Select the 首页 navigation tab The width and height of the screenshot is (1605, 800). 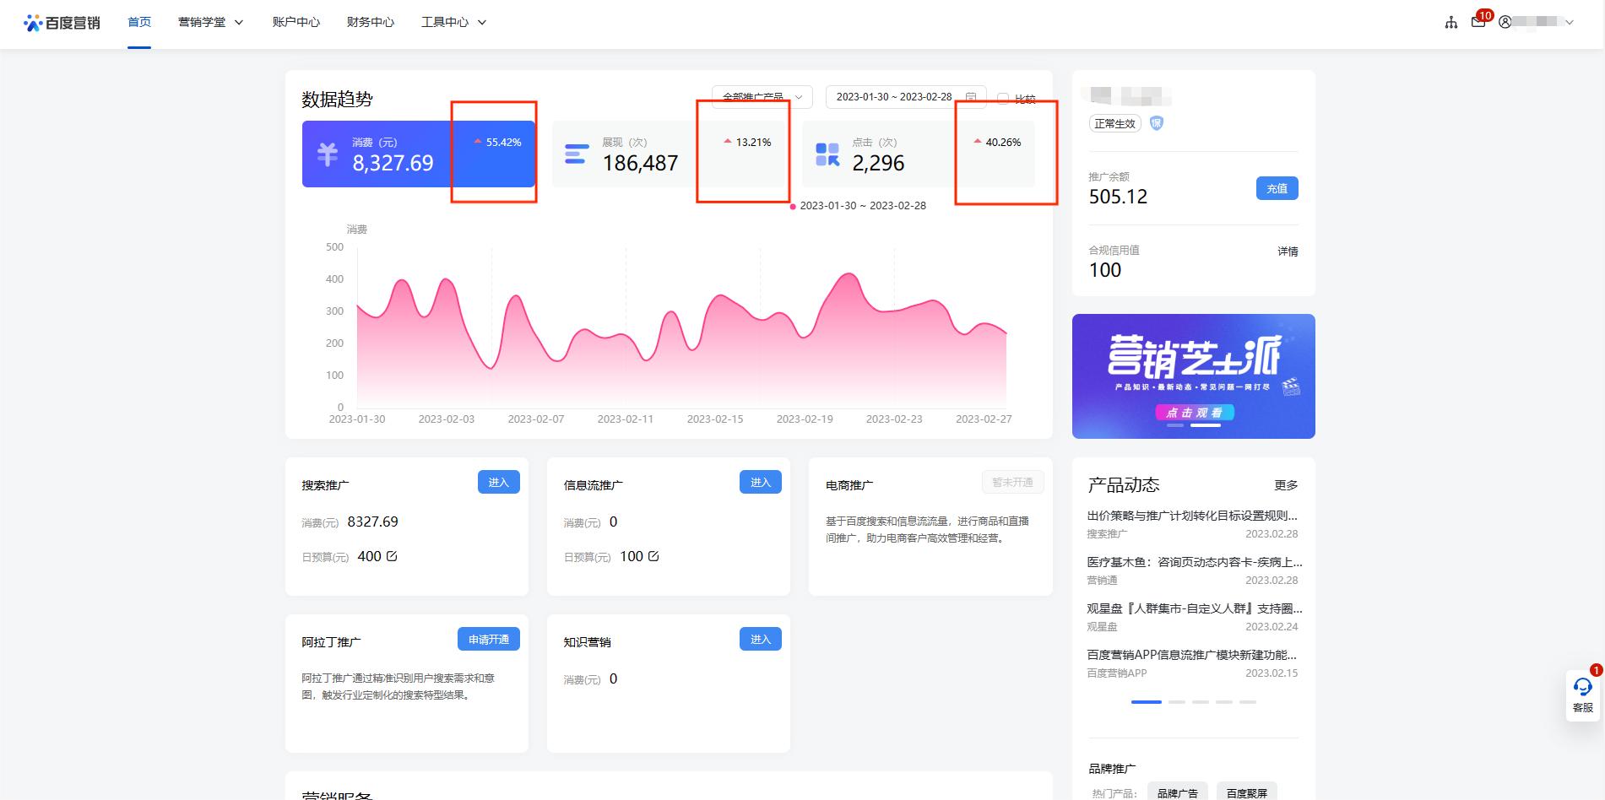pyautogui.click(x=138, y=23)
